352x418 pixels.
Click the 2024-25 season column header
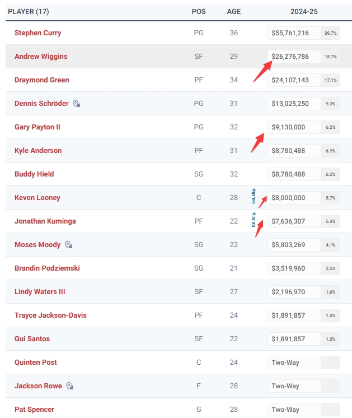(304, 11)
